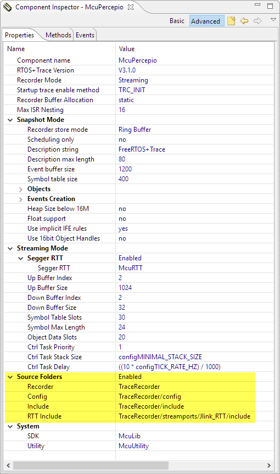Go back with the left arrow icon
The height and width of the screenshot is (474, 280).
(x=244, y=21)
